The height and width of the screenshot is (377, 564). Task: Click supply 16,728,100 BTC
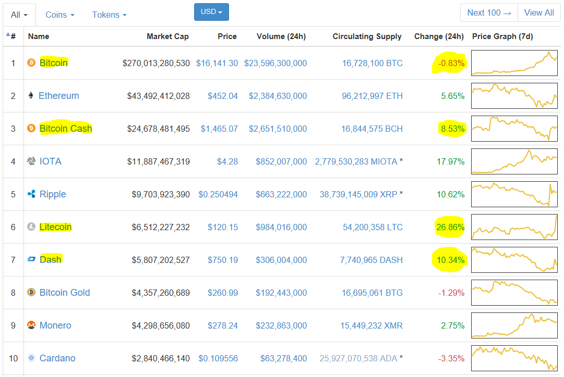click(x=373, y=63)
